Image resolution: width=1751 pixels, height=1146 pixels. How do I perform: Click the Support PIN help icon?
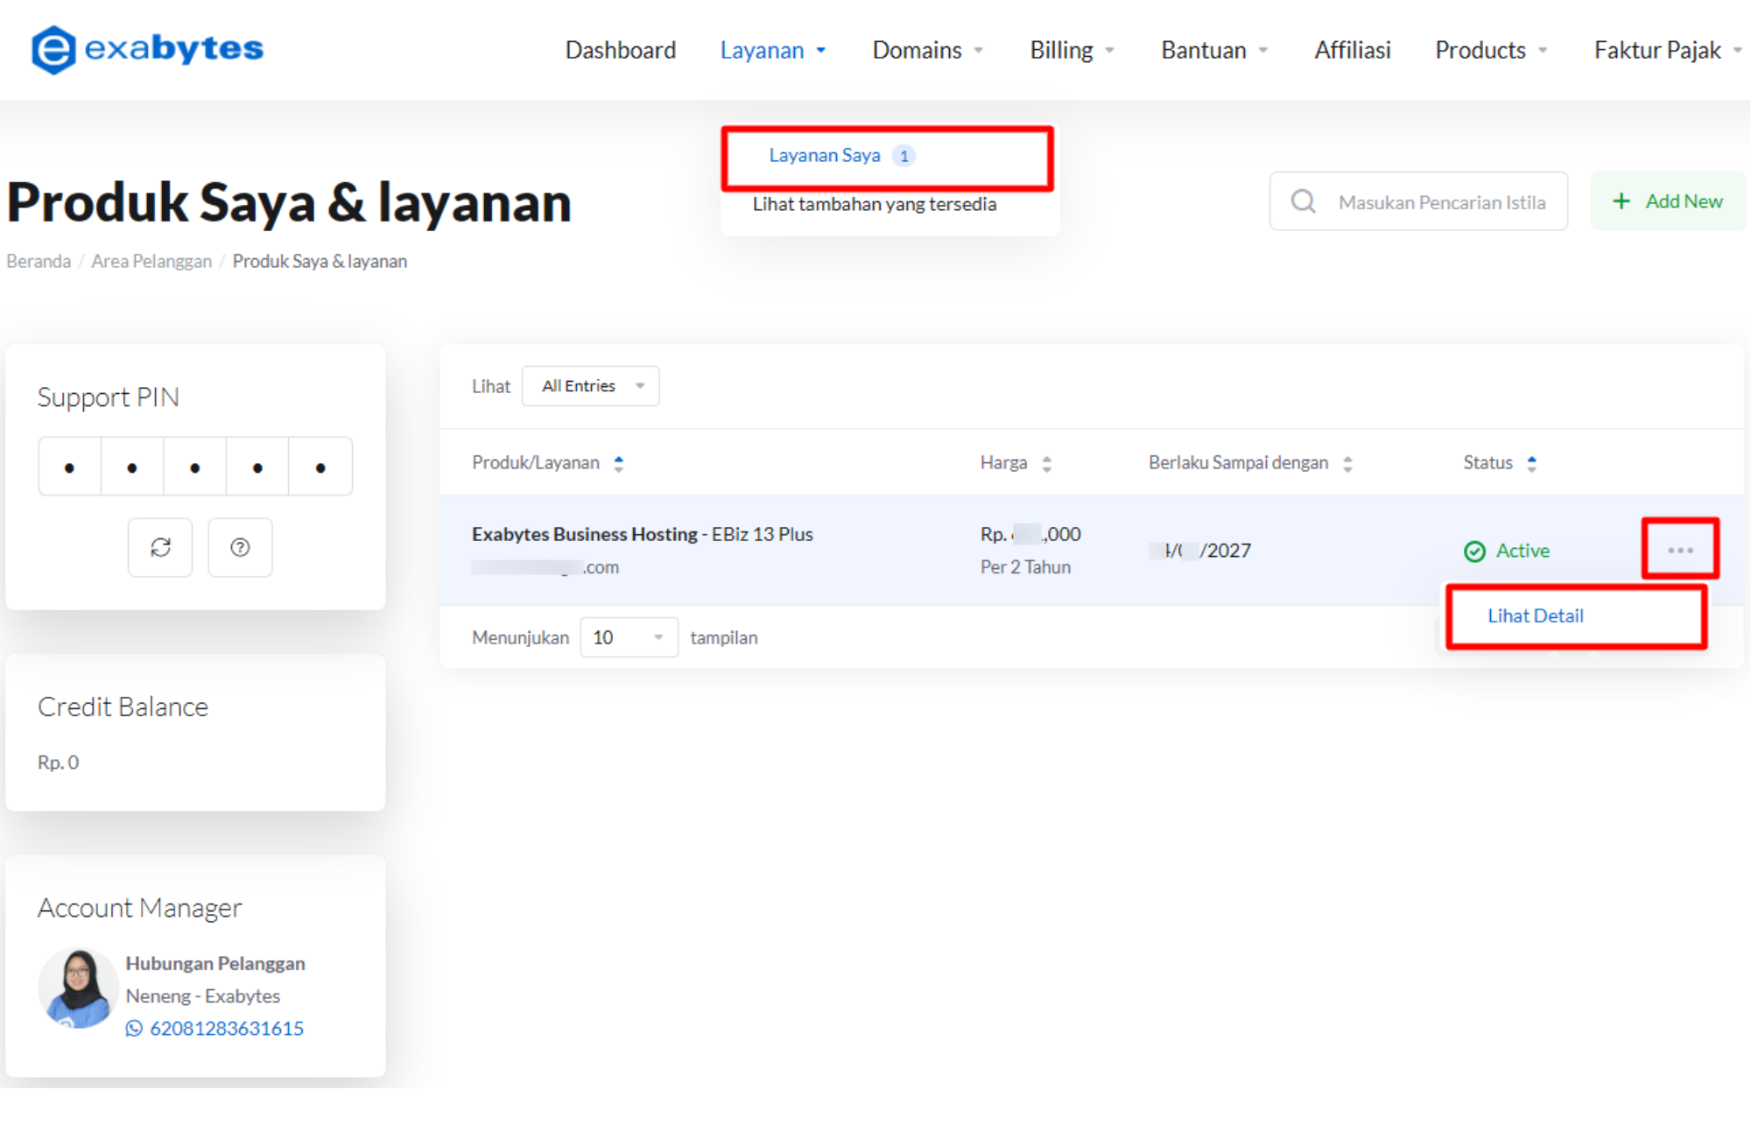tap(240, 548)
